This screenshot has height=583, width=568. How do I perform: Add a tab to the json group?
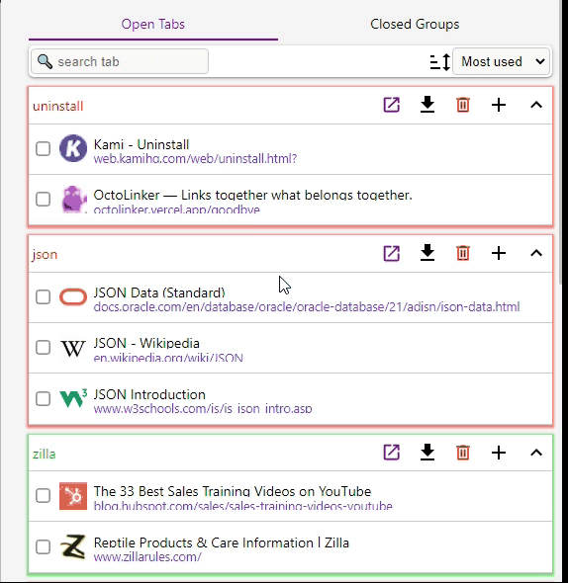click(499, 253)
